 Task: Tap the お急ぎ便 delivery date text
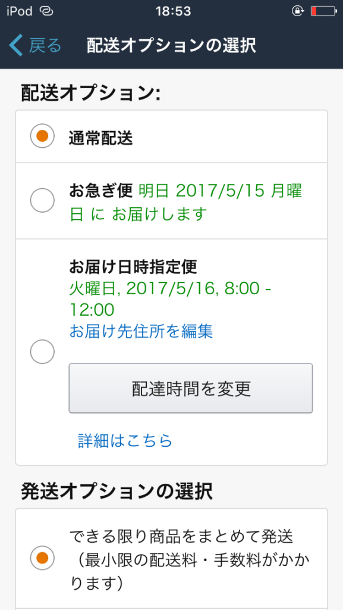(x=185, y=203)
